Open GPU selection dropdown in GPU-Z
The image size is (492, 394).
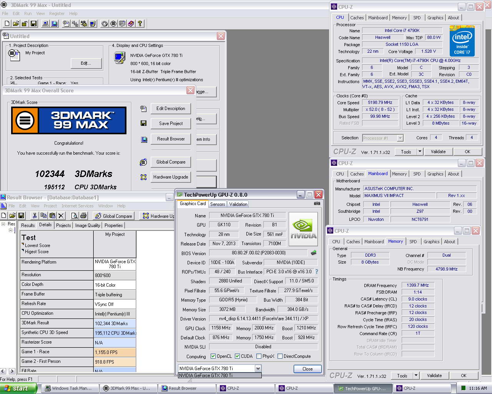click(258, 369)
